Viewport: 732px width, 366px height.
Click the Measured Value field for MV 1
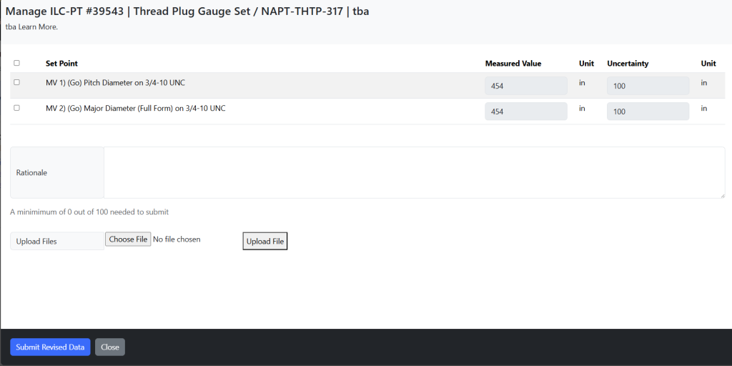point(526,86)
